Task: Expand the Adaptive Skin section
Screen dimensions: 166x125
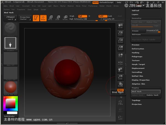Action: click(x=138, y=84)
